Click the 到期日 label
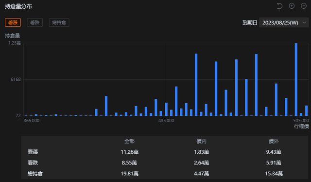Screen dimensions: 311x182 tap(250, 23)
